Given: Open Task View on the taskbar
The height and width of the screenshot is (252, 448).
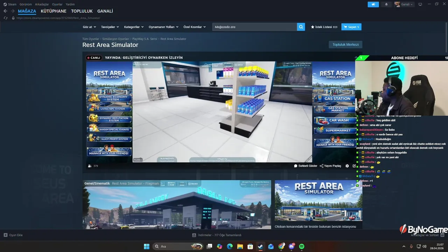Looking at the screenshot, I should click(209, 246).
